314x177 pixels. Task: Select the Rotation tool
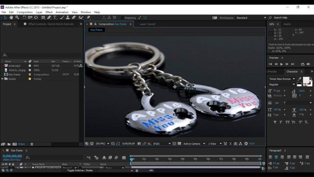24,18
